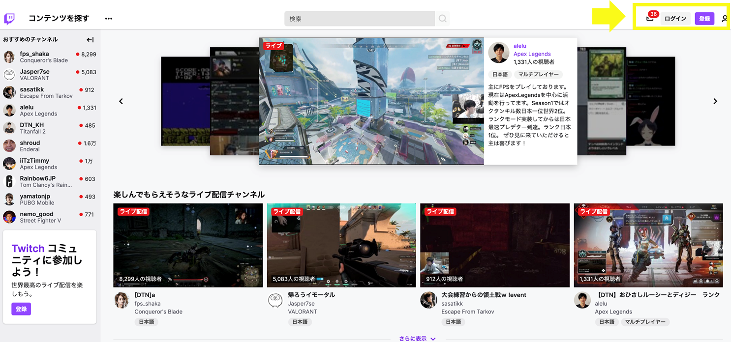Click the purple 登録 button in header
The height and width of the screenshot is (342, 731).
click(704, 19)
